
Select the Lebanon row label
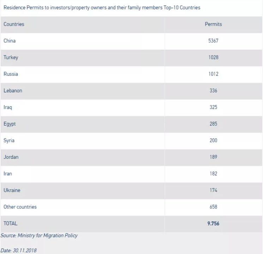coord(13,91)
